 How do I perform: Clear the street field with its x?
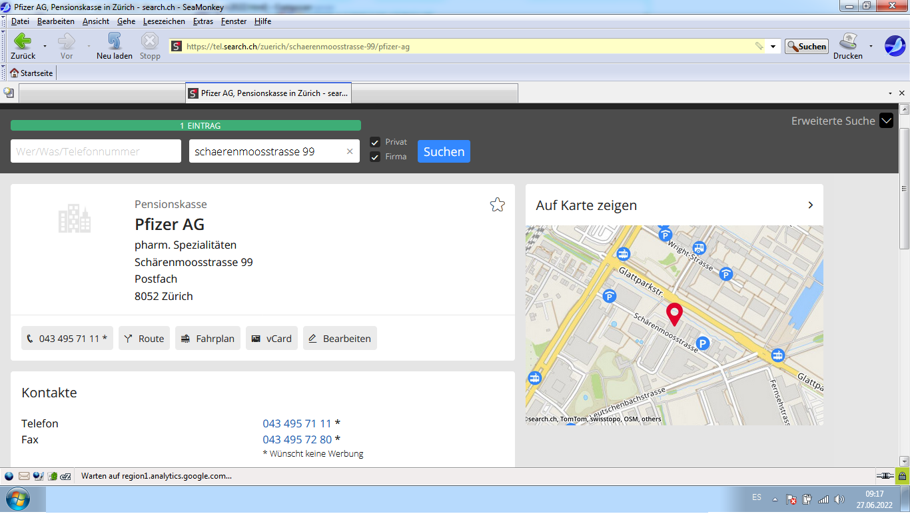[349, 151]
